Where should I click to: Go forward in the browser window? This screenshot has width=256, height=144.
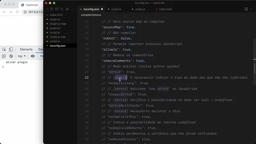pyautogui.click(x=11, y=12)
